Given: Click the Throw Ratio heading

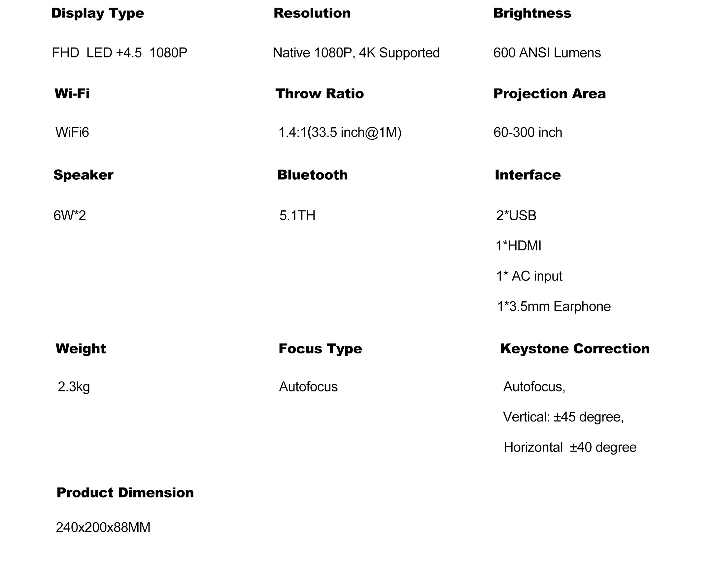Looking at the screenshot, I should coord(319,93).
